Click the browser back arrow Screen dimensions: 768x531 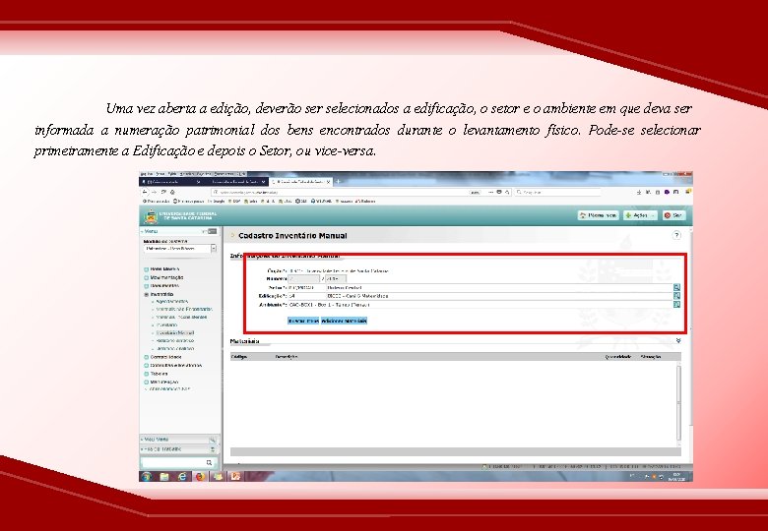[x=145, y=192]
